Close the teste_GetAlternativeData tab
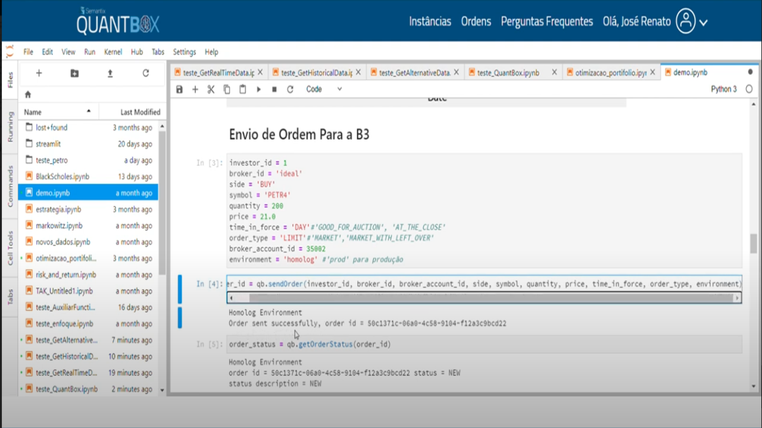762x428 pixels. click(457, 73)
